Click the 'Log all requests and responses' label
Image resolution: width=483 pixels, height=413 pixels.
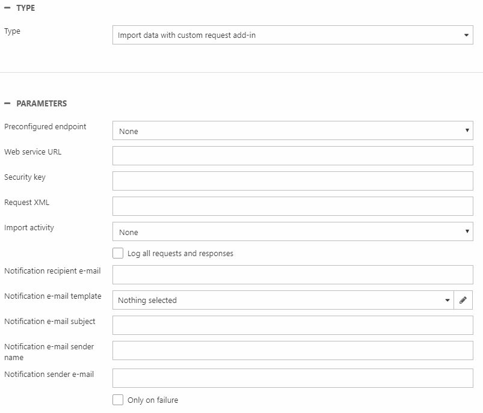180,253
